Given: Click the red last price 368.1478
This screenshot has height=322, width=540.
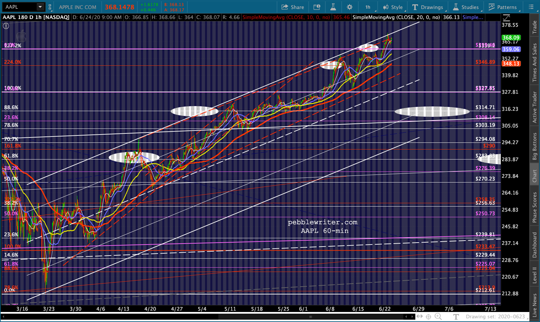Looking at the screenshot, I should click(x=120, y=7).
